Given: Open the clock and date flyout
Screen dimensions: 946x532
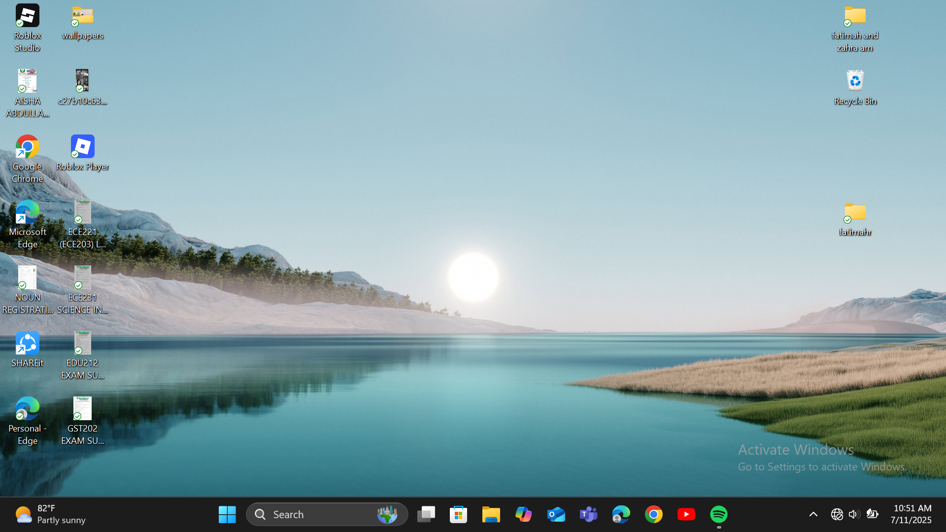Looking at the screenshot, I should (x=912, y=514).
